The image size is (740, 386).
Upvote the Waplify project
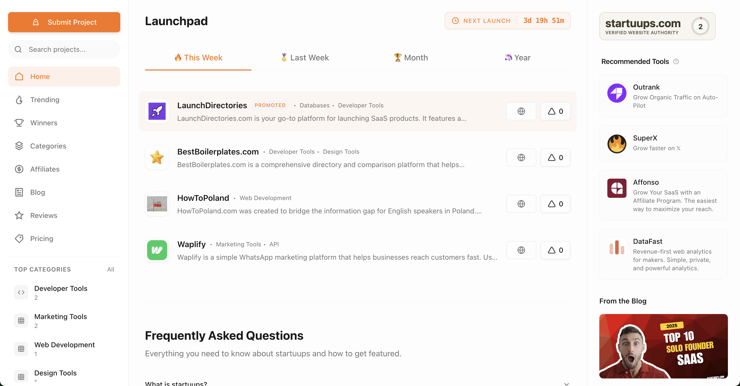(x=555, y=250)
